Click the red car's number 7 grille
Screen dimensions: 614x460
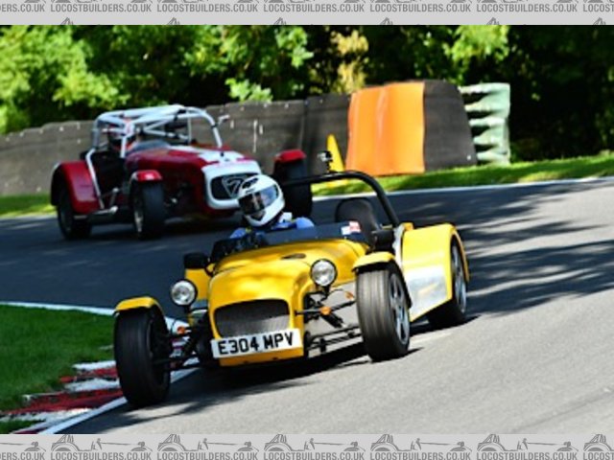tap(231, 185)
